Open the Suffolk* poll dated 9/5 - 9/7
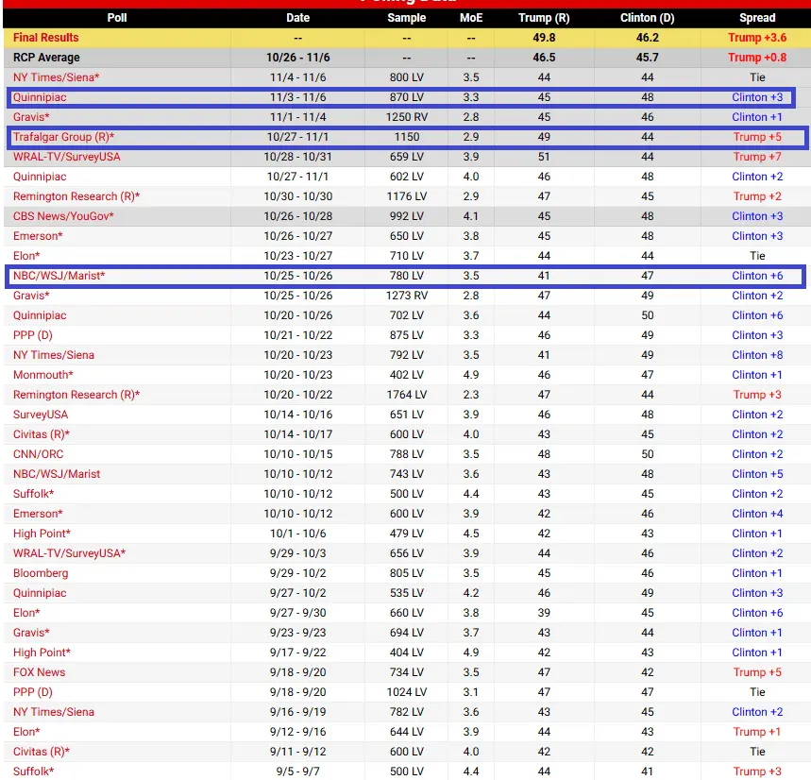This screenshot has height=780, width=811. (x=34, y=772)
